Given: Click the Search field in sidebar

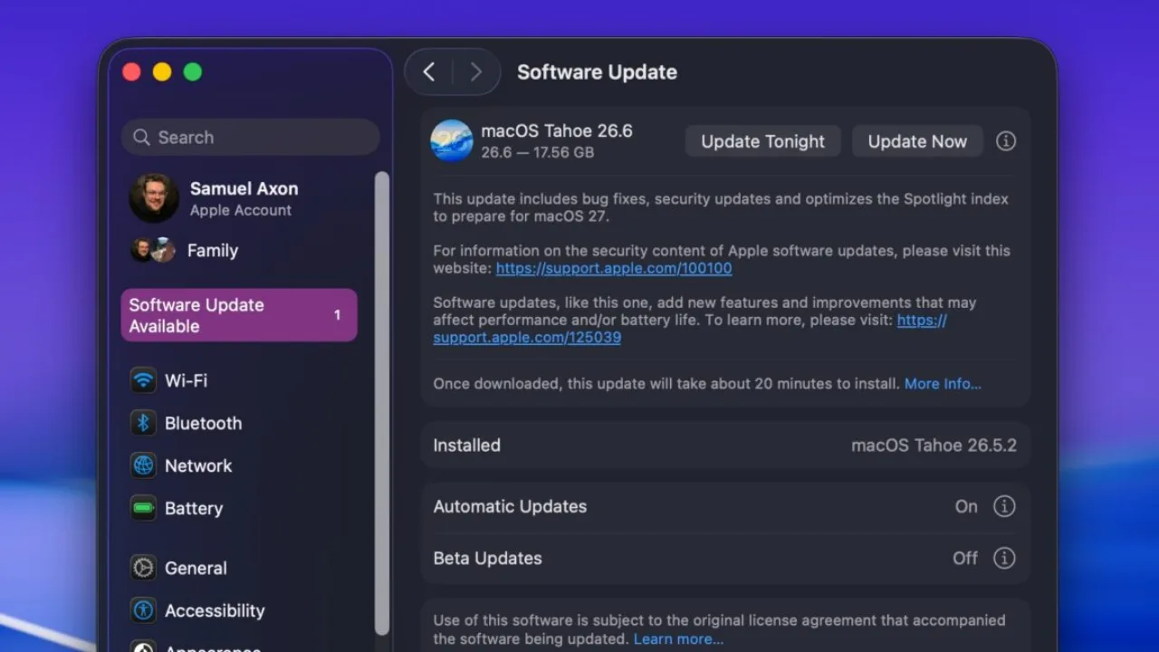Looking at the screenshot, I should tap(250, 137).
